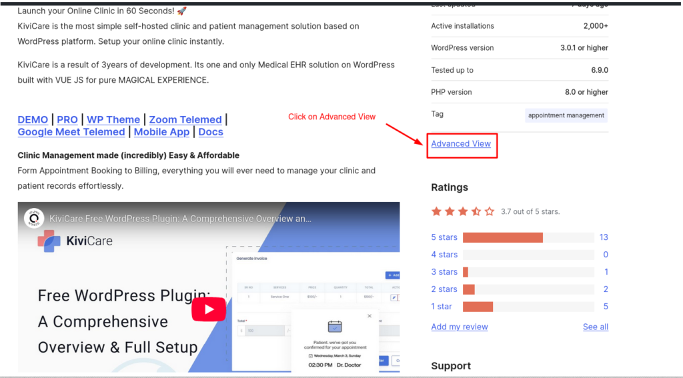Click the KiviCare logo in the video thumbnail

pos(75,241)
